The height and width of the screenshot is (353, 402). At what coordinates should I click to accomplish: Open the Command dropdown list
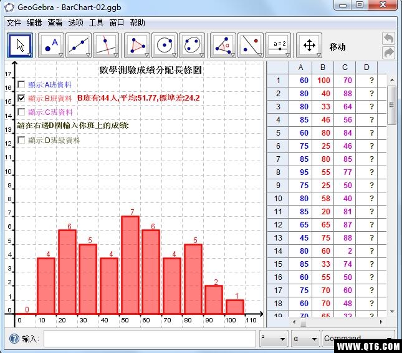pos(358,339)
